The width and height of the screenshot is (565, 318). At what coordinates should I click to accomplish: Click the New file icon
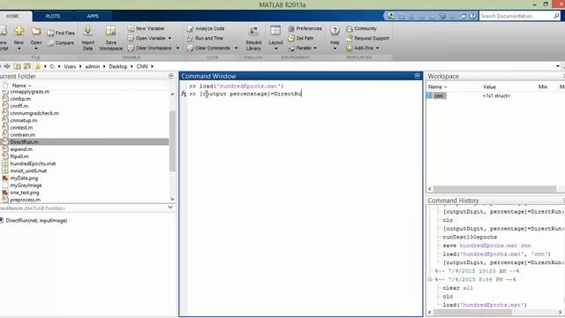tap(19, 32)
